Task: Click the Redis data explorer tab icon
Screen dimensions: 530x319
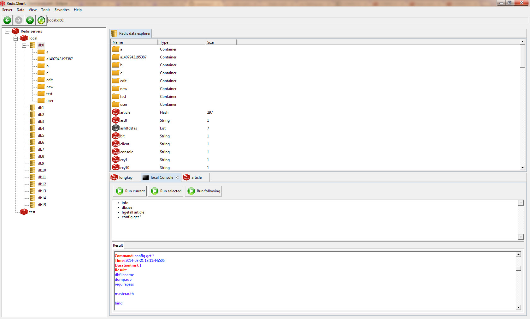Action: [114, 33]
